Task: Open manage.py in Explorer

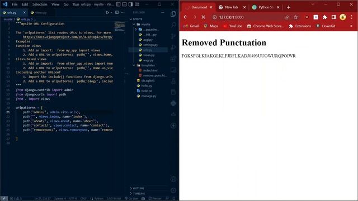Action: coord(148,96)
